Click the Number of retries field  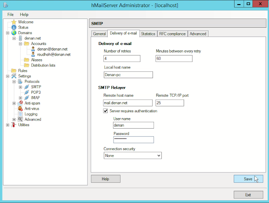(x=122, y=58)
